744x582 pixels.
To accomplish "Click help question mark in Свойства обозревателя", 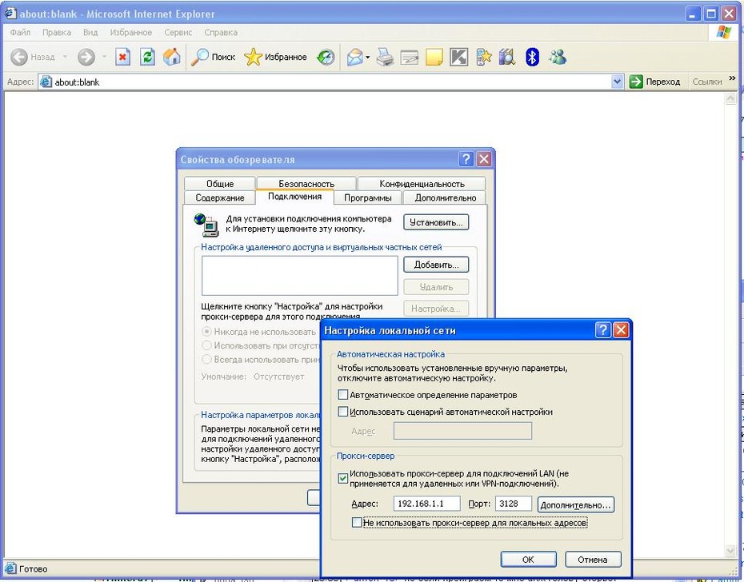I will point(466,159).
